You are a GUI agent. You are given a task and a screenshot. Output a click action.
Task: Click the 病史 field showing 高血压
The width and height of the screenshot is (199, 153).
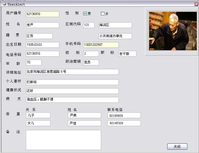72,100
